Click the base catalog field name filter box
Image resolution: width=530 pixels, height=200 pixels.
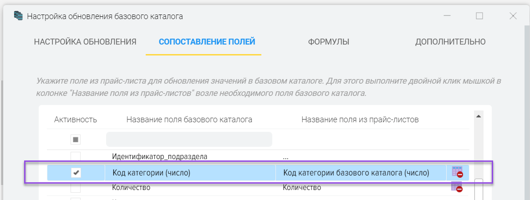[189, 139]
